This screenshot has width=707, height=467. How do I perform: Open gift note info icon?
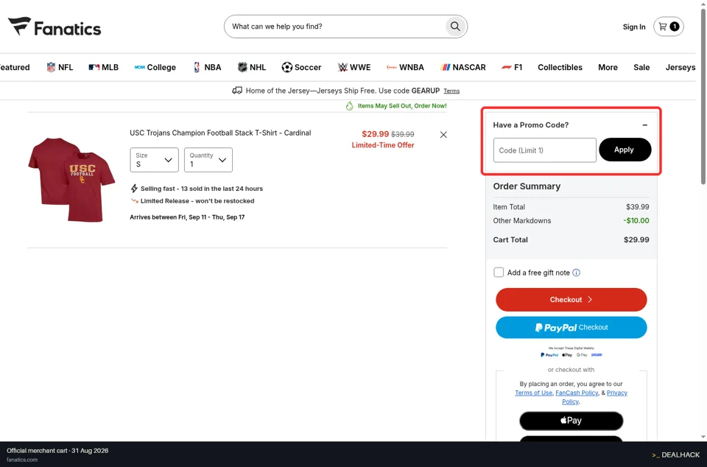click(x=576, y=273)
